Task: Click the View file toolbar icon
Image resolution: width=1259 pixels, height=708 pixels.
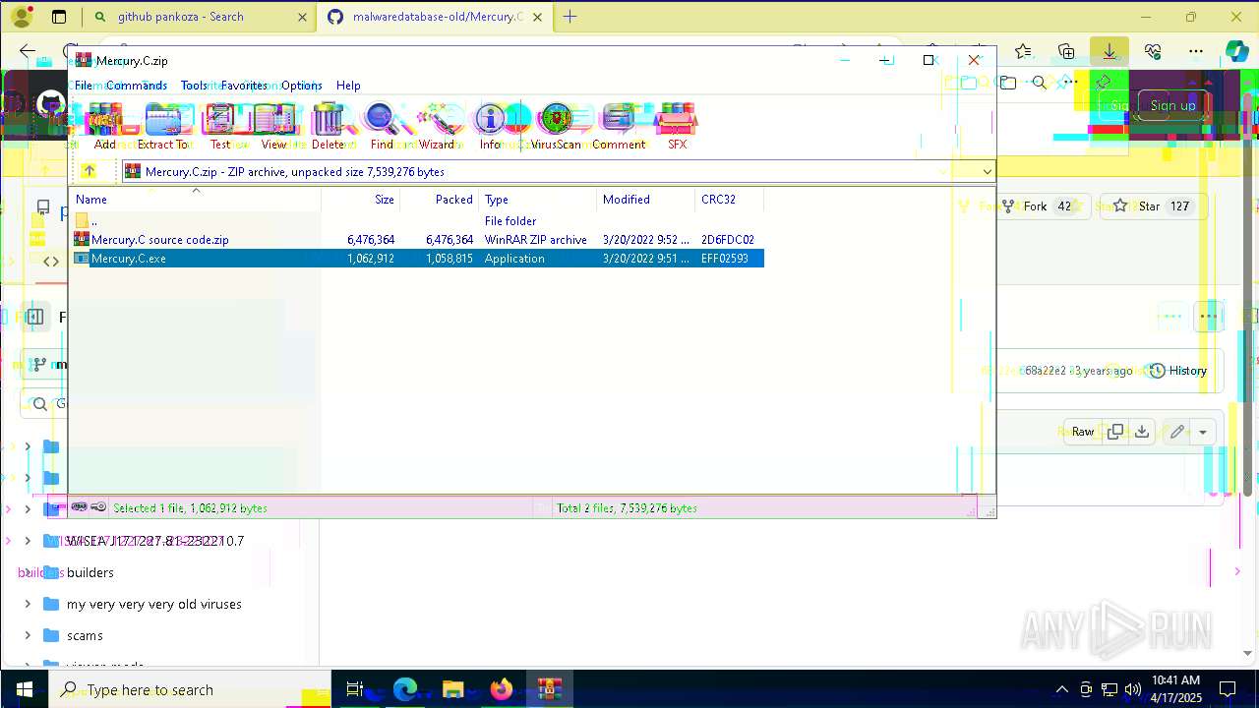Action: point(274,126)
